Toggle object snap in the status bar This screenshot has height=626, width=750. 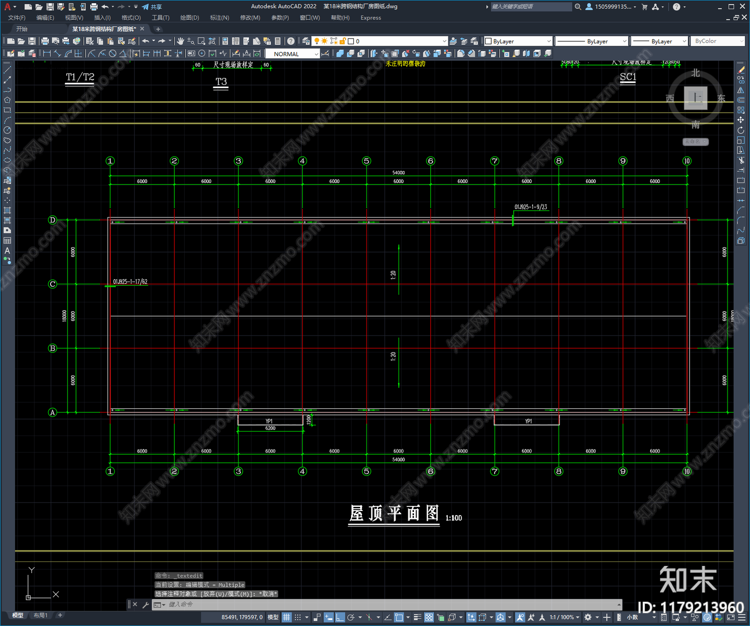pyautogui.click(x=399, y=618)
